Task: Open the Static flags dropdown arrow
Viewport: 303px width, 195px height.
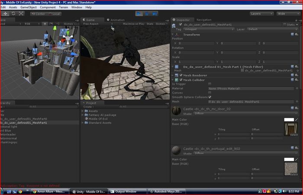Action: 297,25
